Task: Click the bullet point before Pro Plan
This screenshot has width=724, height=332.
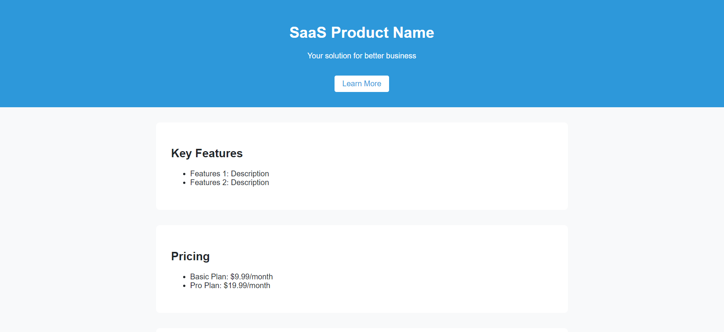Action: pyautogui.click(x=184, y=286)
